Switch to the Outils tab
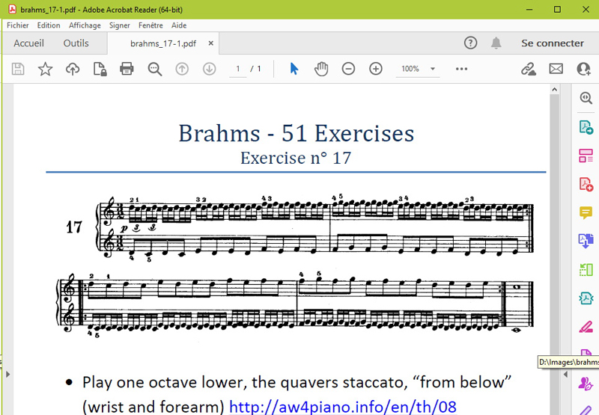Image resolution: width=599 pixels, height=415 pixels. pyautogui.click(x=76, y=43)
